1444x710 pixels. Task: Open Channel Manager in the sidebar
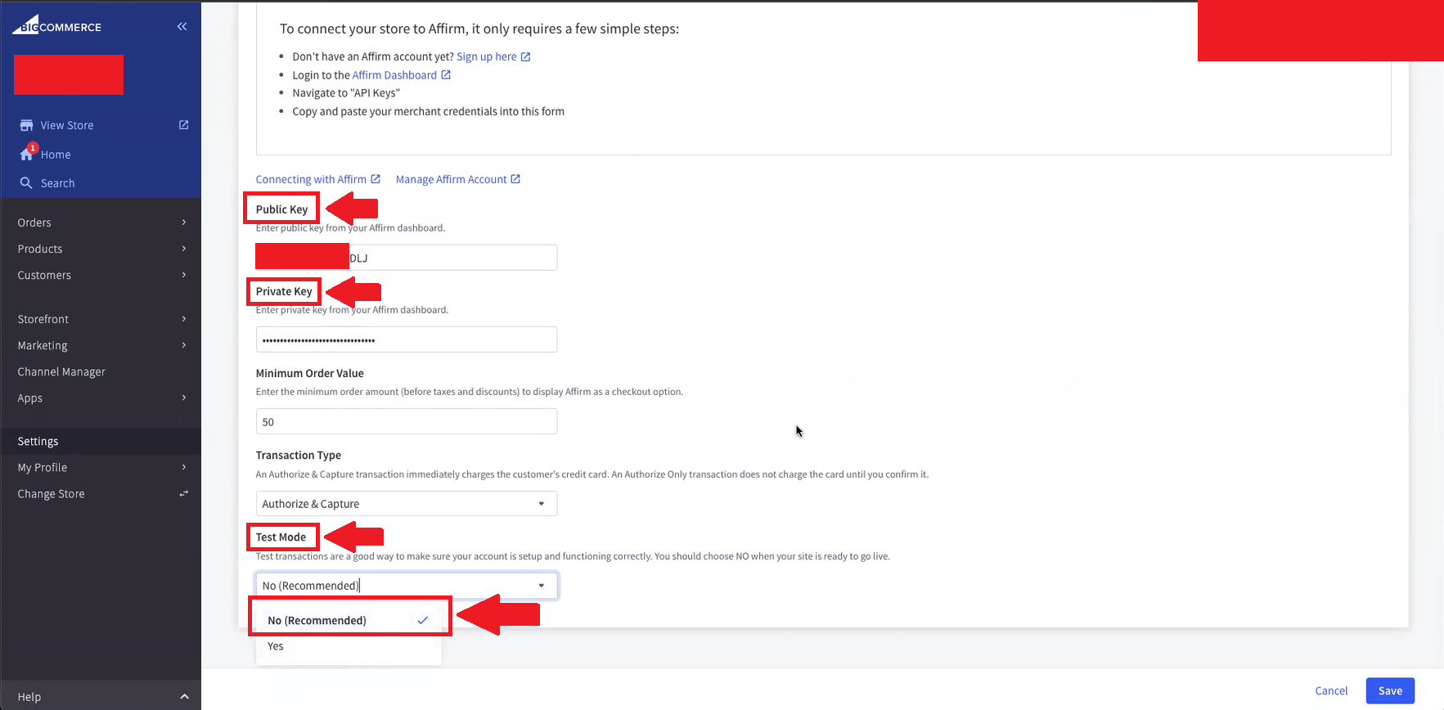61,371
